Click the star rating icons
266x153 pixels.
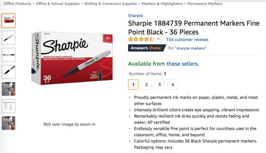141,39
